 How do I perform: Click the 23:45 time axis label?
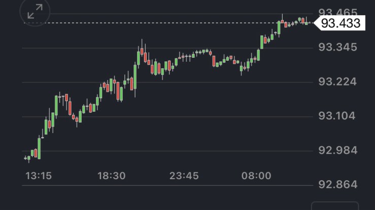184,176
